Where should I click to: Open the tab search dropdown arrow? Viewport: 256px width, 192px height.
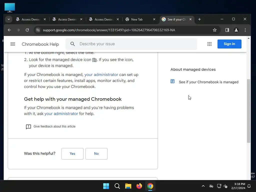pos(9,19)
